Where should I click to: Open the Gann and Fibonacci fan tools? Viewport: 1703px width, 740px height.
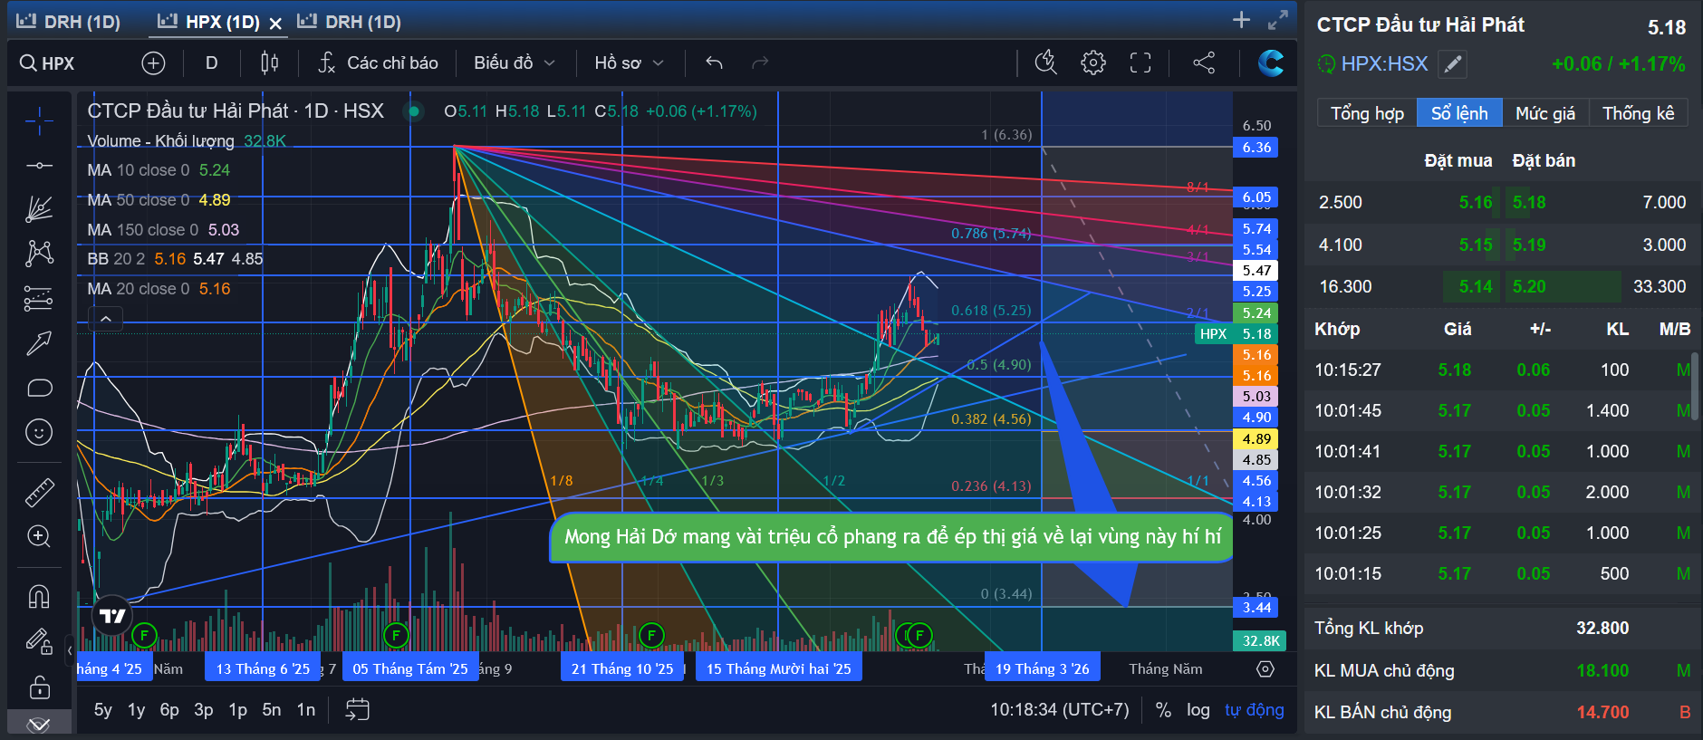[39, 209]
